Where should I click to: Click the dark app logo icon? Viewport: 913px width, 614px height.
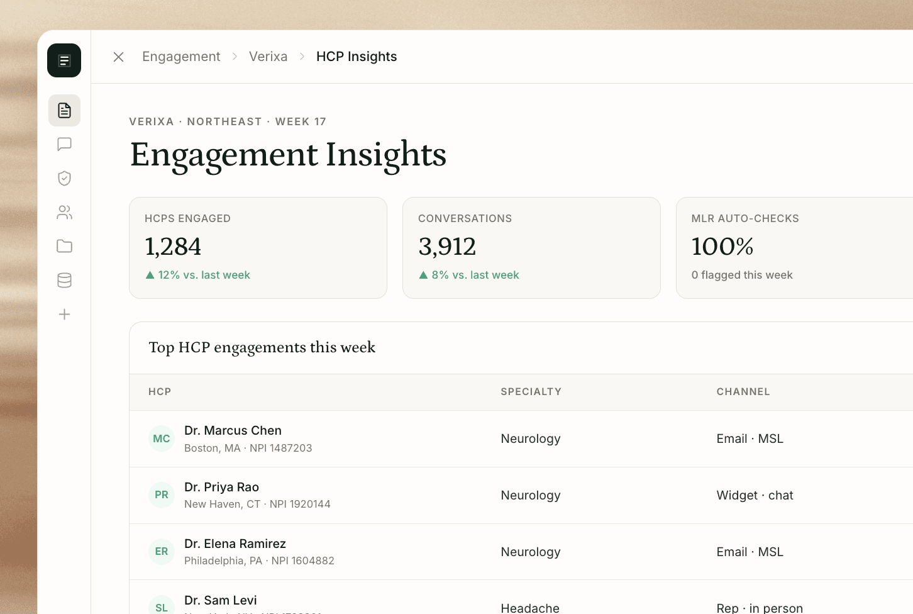pyautogui.click(x=64, y=60)
